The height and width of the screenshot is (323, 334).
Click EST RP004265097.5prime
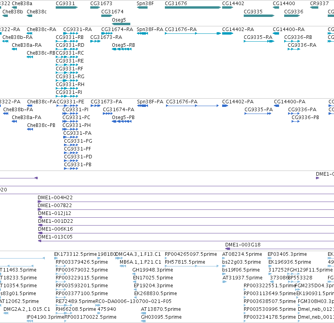click(191, 254)
